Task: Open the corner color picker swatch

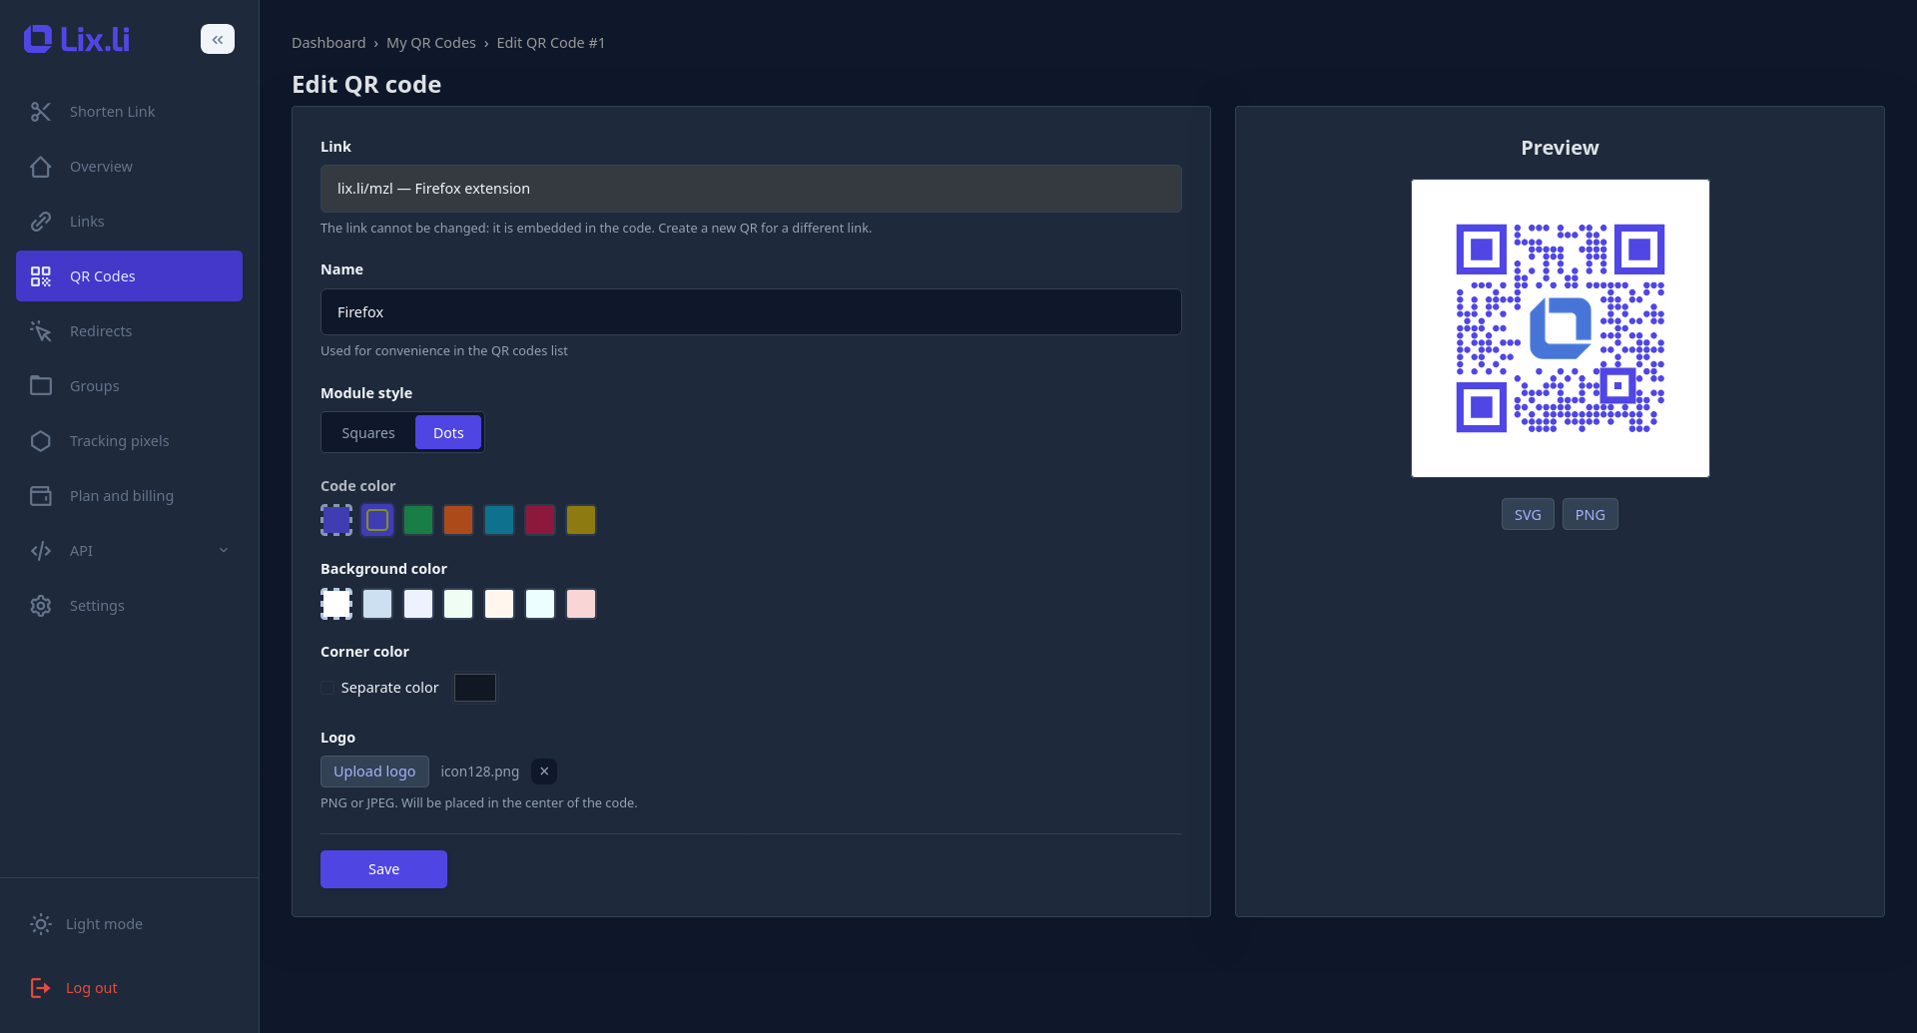Action: click(x=475, y=688)
